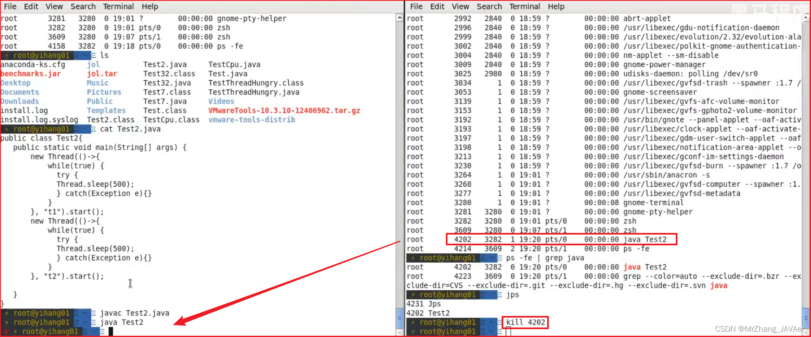
Task: Click the 'java Test2' row with PID 4202
Action: click(x=561, y=239)
